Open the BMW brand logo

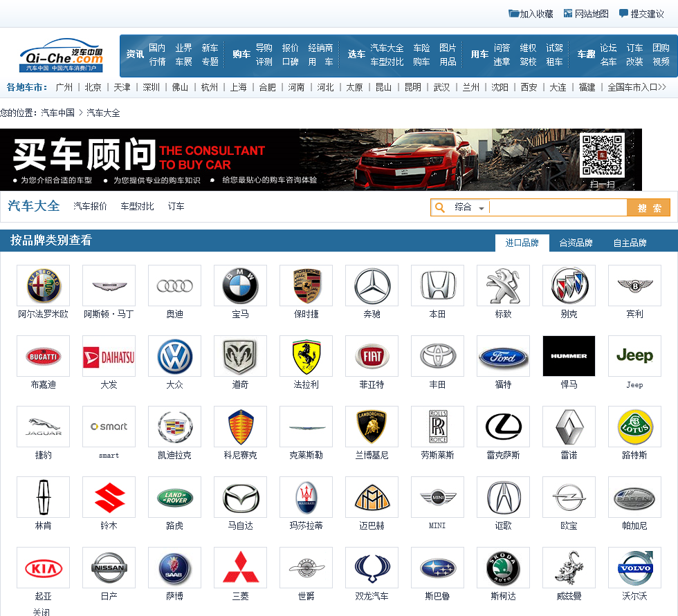pos(241,286)
